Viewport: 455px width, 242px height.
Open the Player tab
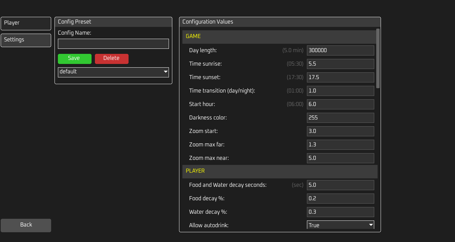coord(26,23)
